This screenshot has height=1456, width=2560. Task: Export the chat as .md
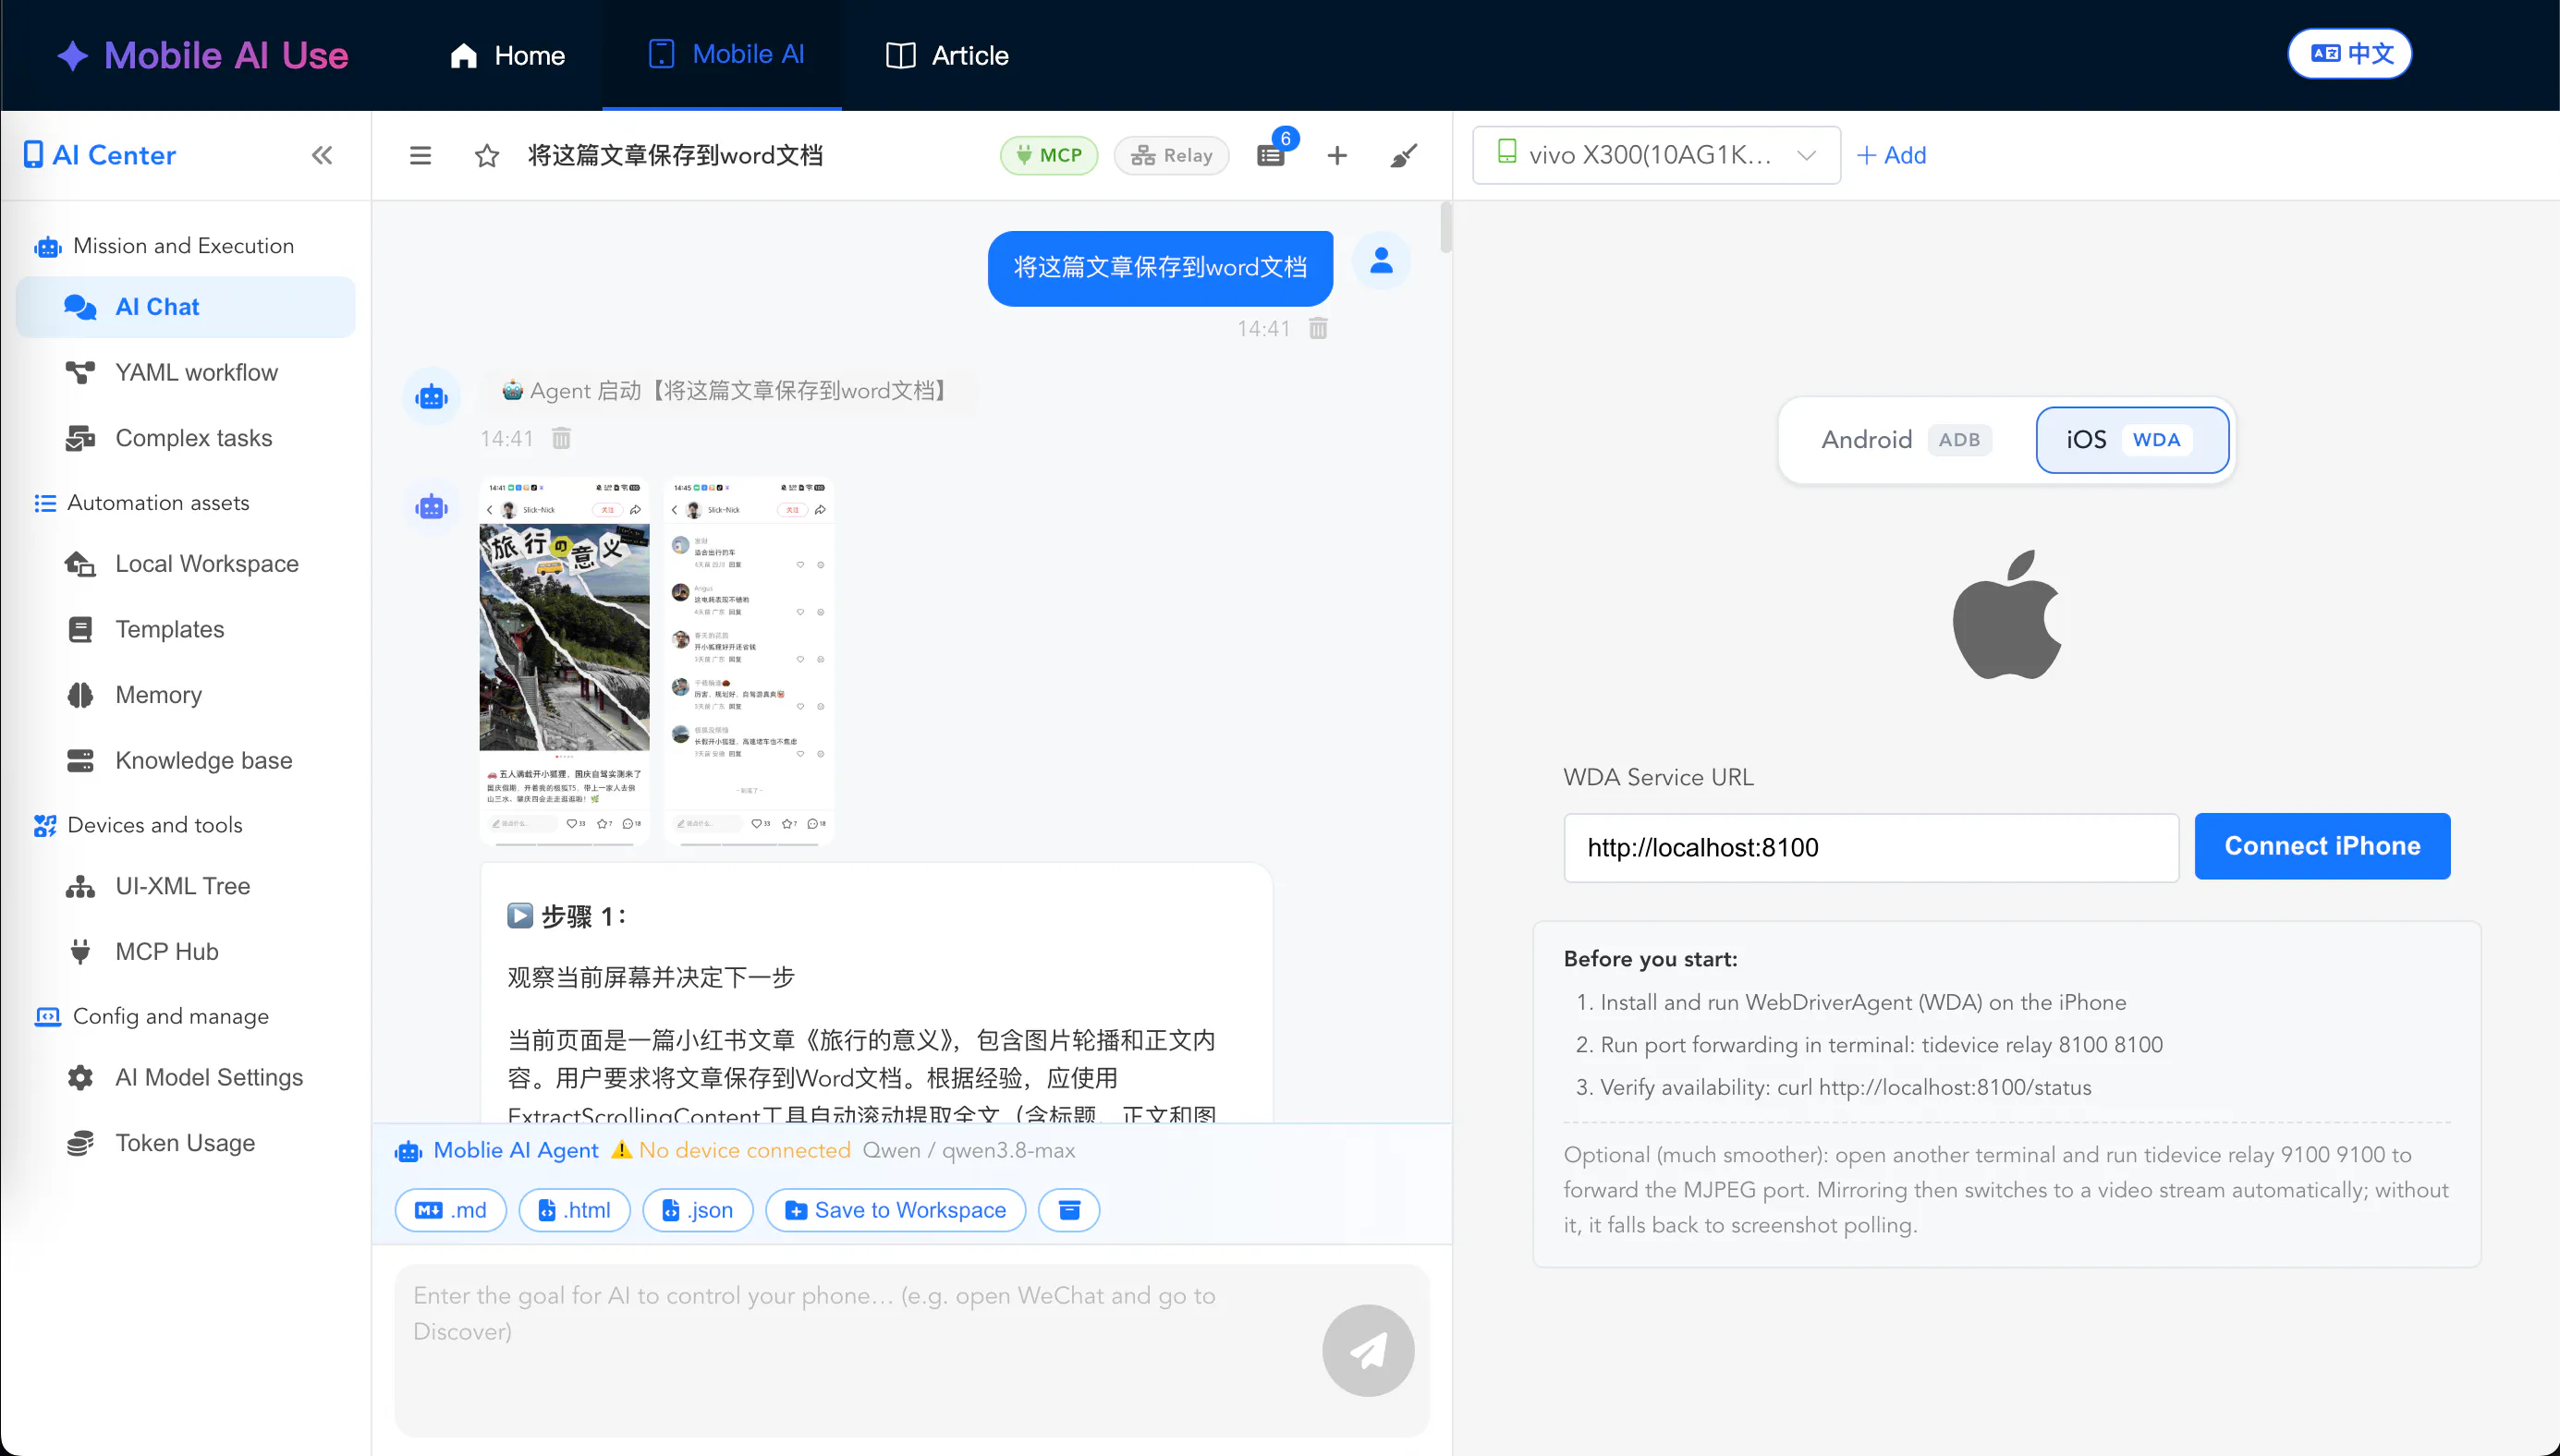tap(450, 1210)
